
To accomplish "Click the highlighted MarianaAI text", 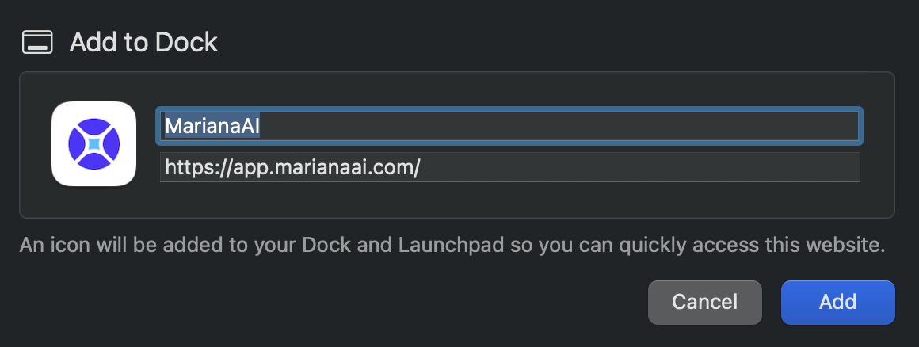I will point(212,127).
